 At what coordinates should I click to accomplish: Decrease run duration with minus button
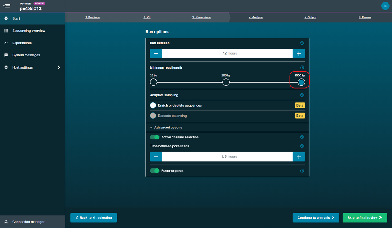[156, 54]
